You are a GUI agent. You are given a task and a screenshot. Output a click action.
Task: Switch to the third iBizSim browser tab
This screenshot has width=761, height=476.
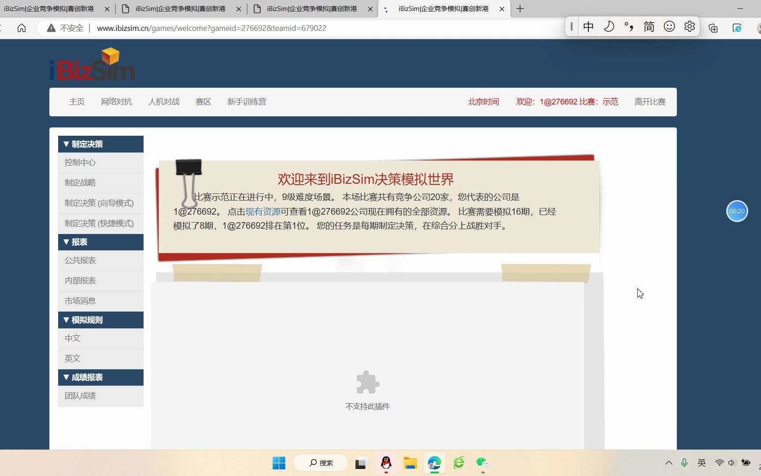[x=312, y=9]
